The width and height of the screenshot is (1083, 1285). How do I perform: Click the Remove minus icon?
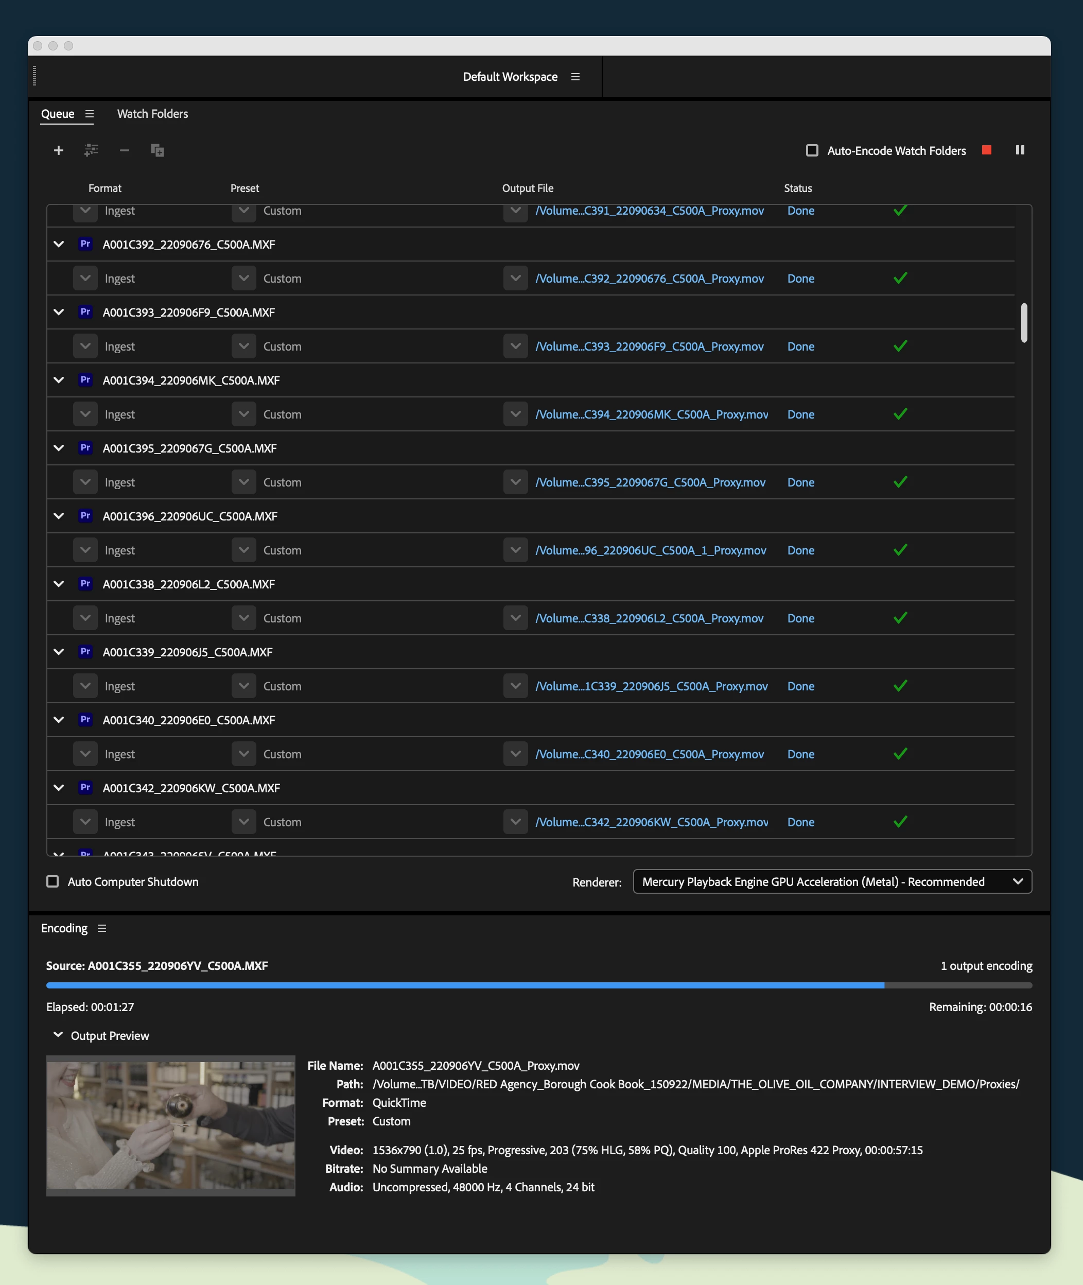click(124, 150)
